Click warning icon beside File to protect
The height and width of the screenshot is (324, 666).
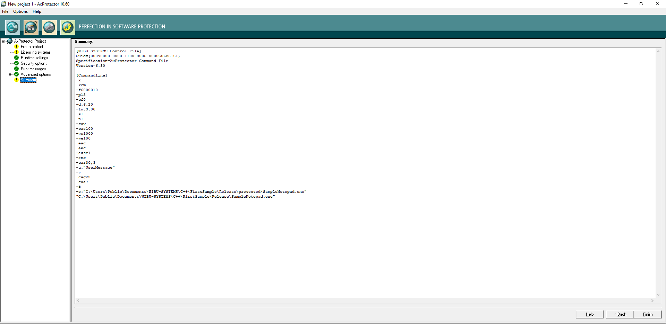tap(16, 47)
